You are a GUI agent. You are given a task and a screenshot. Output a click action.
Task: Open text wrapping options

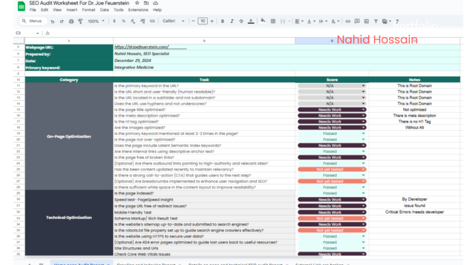coord(323,21)
